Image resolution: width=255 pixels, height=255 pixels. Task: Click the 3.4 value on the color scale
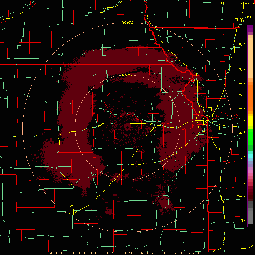click(242, 133)
